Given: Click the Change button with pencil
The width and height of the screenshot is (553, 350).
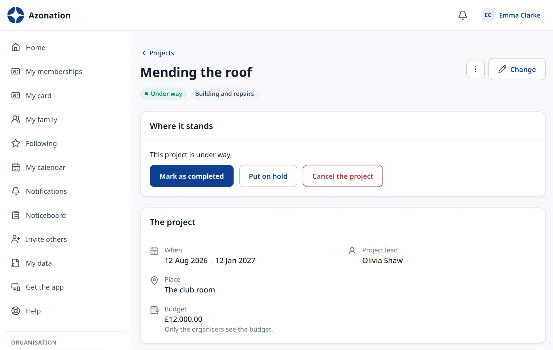Looking at the screenshot, I should click(517, 69).
